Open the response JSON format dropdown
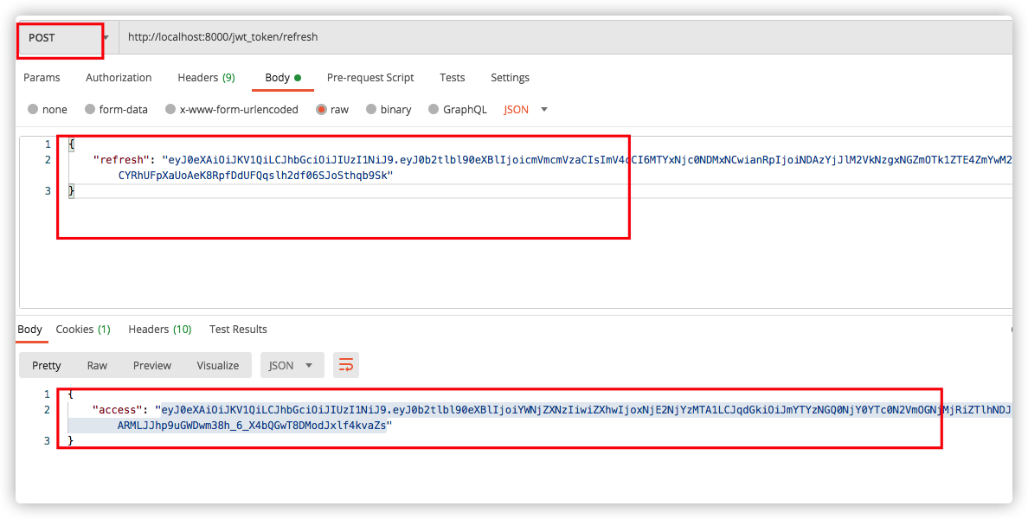This screenshot has height=519, width=1028. click(292, 365)
